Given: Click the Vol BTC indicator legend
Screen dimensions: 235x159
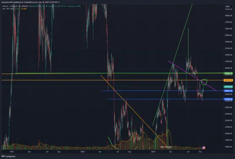Looking at the screenshot, I should tap(15, 9).
